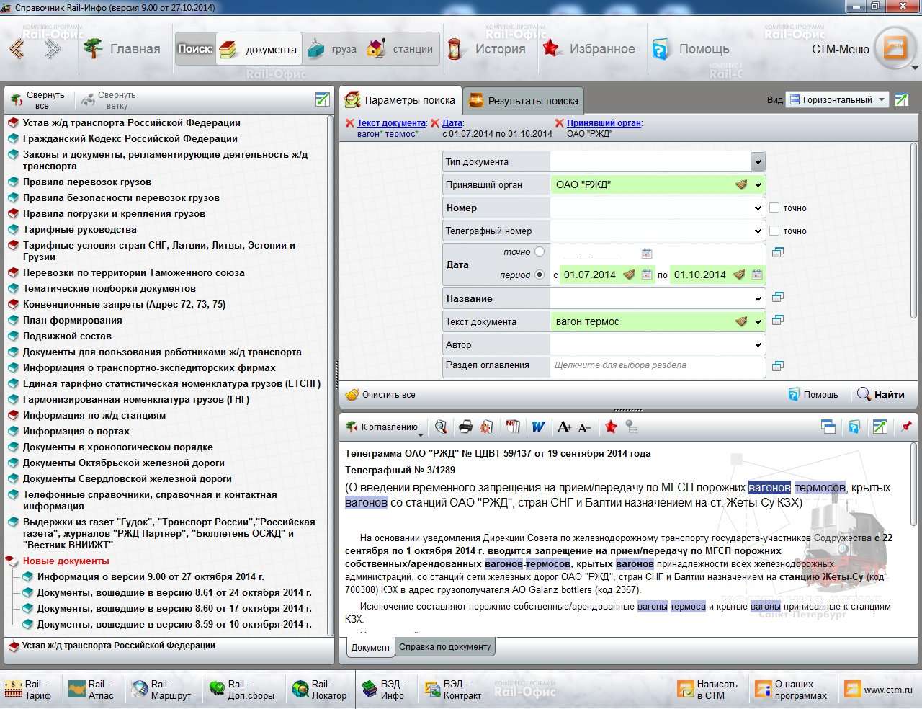The height and width of the screenshot is (709, 922).
Task: Enable точно checkbox for Телеграфный номер
Action: pyautogui.click(x=774, y=231)
